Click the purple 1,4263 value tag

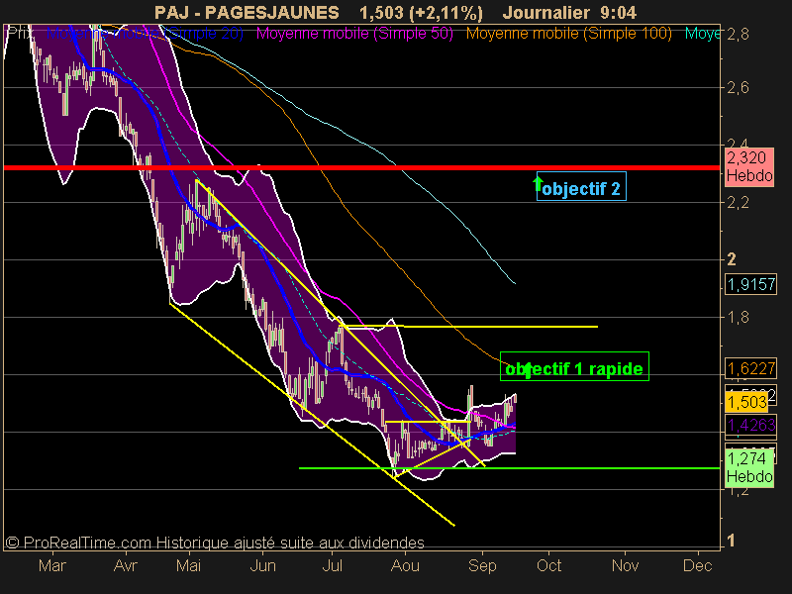point(750,425)
